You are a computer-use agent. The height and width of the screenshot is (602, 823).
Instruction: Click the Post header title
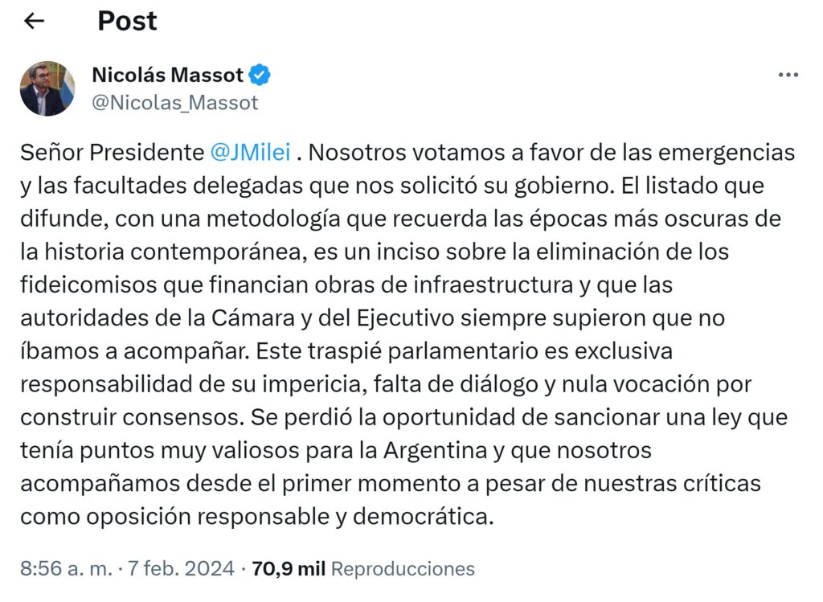(127, 21)
